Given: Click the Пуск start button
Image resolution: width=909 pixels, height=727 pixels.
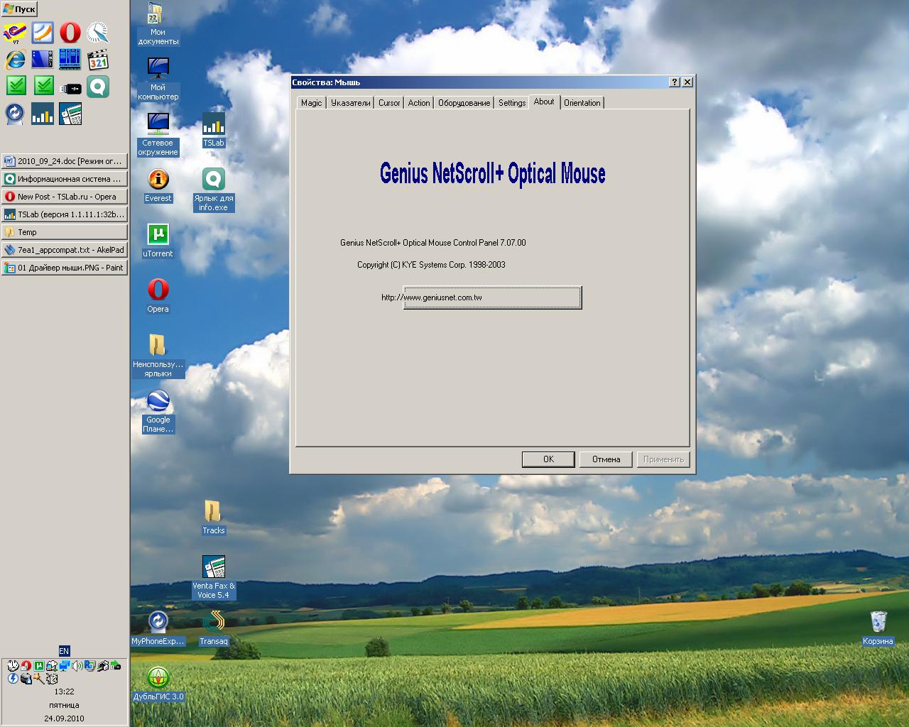Looking at the screenshot, I should coord(19,9).
